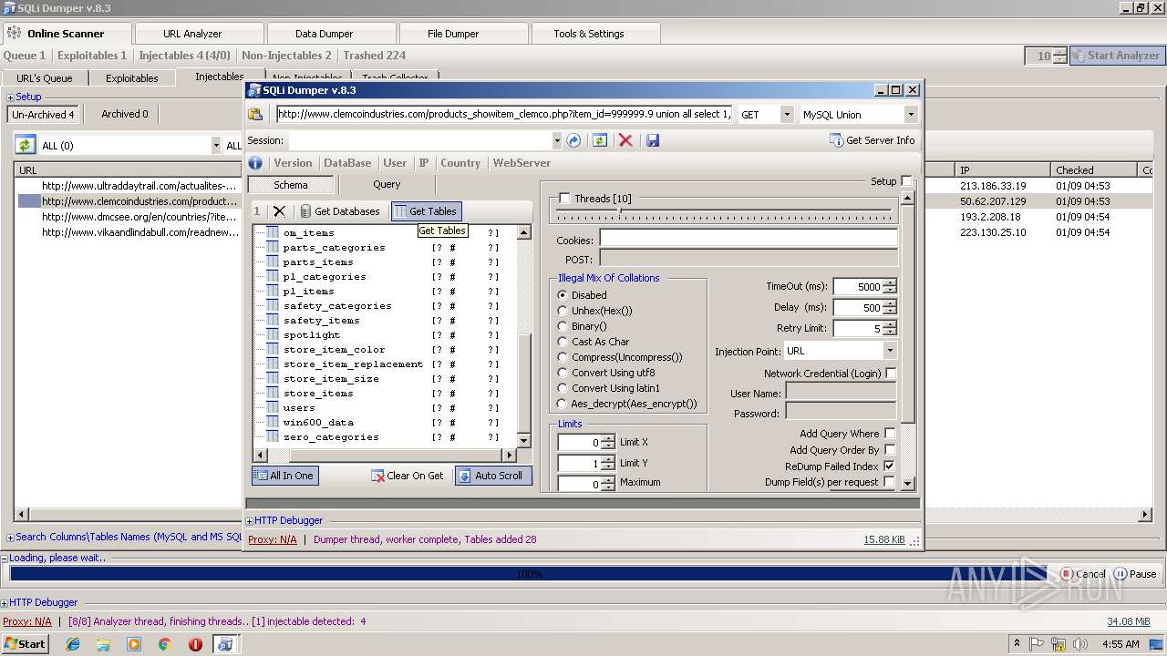Click the Cookies input field
The height and width of the screenshot is (656, 1167).
coord(748,239)
